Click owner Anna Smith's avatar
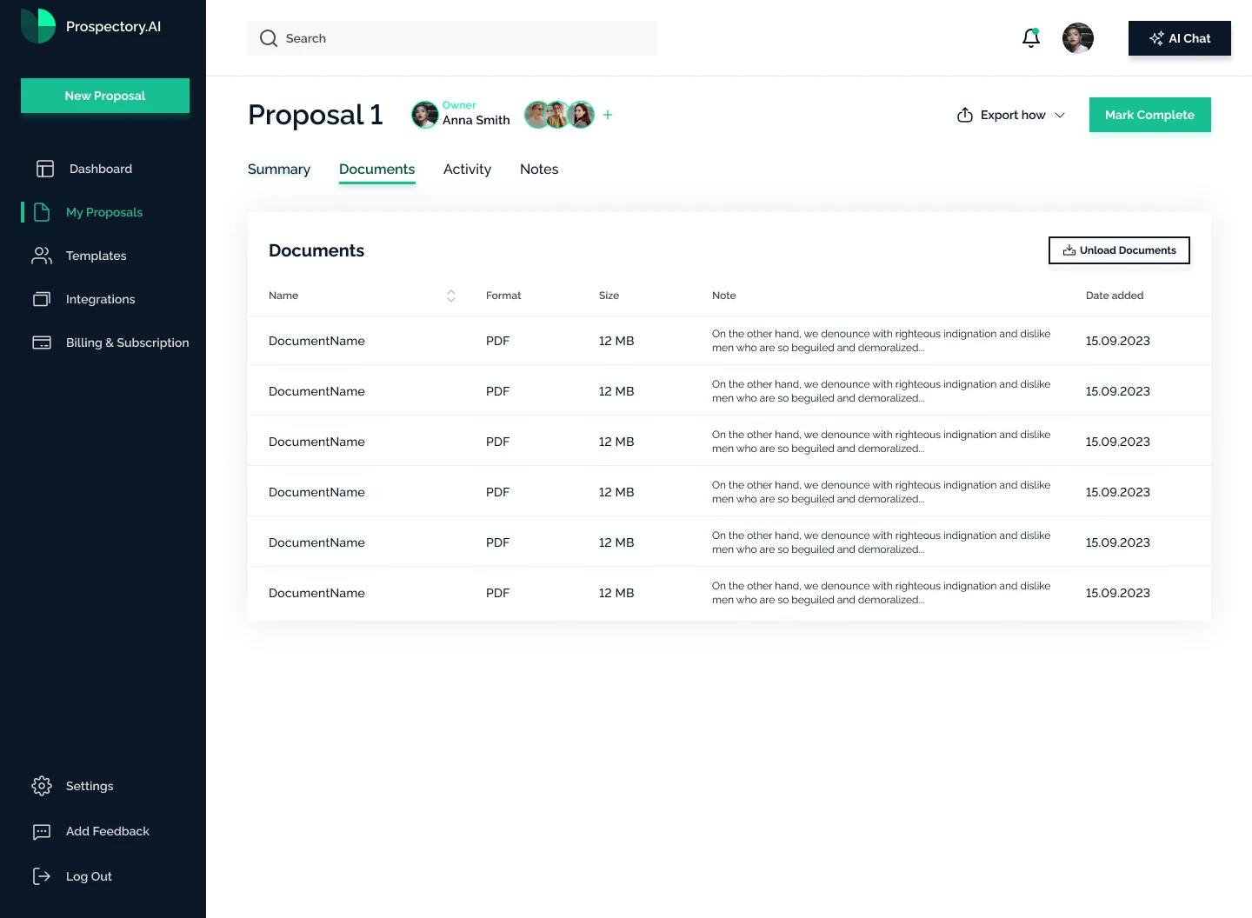1252x918 pixels. tap(425, 115)
